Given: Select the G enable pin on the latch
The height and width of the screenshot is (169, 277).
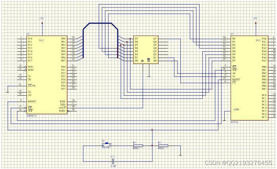Looking at the screenshot, I should click(142, 61).
